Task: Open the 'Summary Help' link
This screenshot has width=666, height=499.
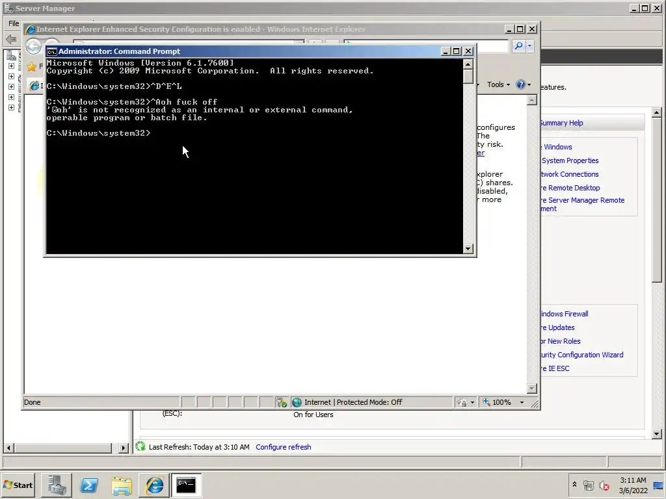Action: 562,123
